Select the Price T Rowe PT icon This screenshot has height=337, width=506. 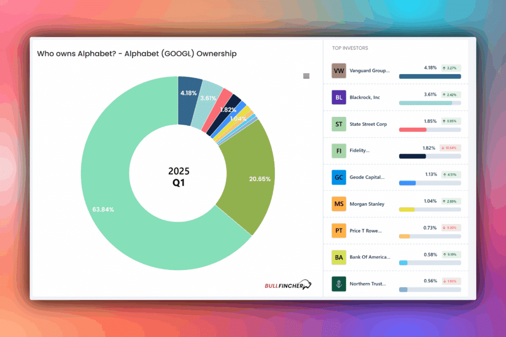[339, 230]
